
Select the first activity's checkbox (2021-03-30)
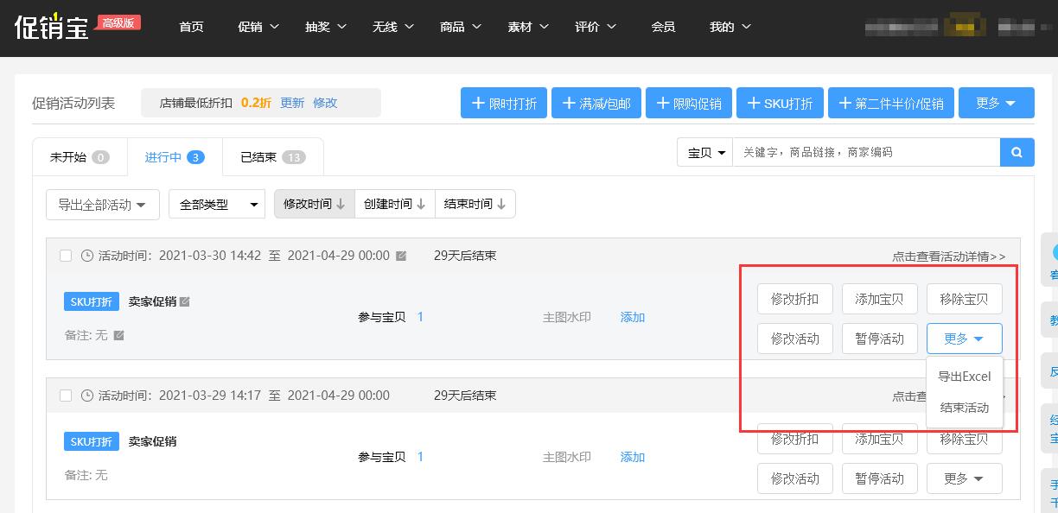click(x=66, y=256)
